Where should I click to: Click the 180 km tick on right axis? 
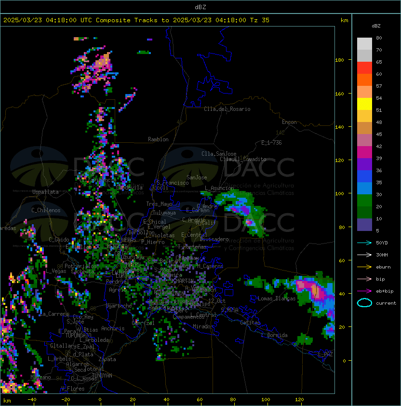(339, 60)
